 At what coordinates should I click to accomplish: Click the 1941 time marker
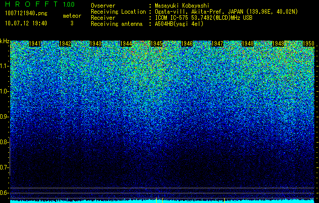pos(35,44)
